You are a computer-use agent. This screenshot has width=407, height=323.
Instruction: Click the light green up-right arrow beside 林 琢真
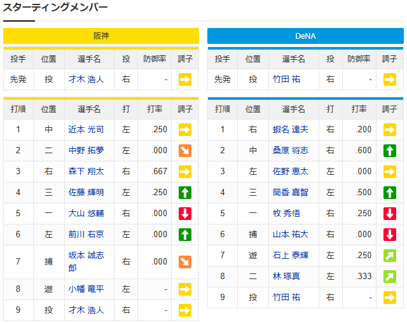tap(389, 277)
